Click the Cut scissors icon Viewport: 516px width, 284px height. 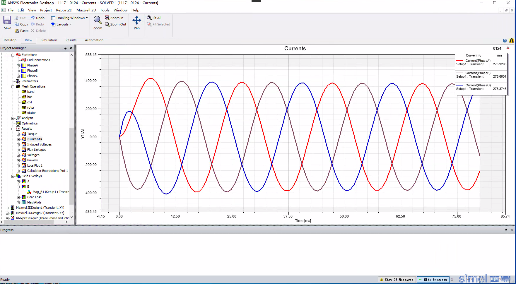pos(17,18)
